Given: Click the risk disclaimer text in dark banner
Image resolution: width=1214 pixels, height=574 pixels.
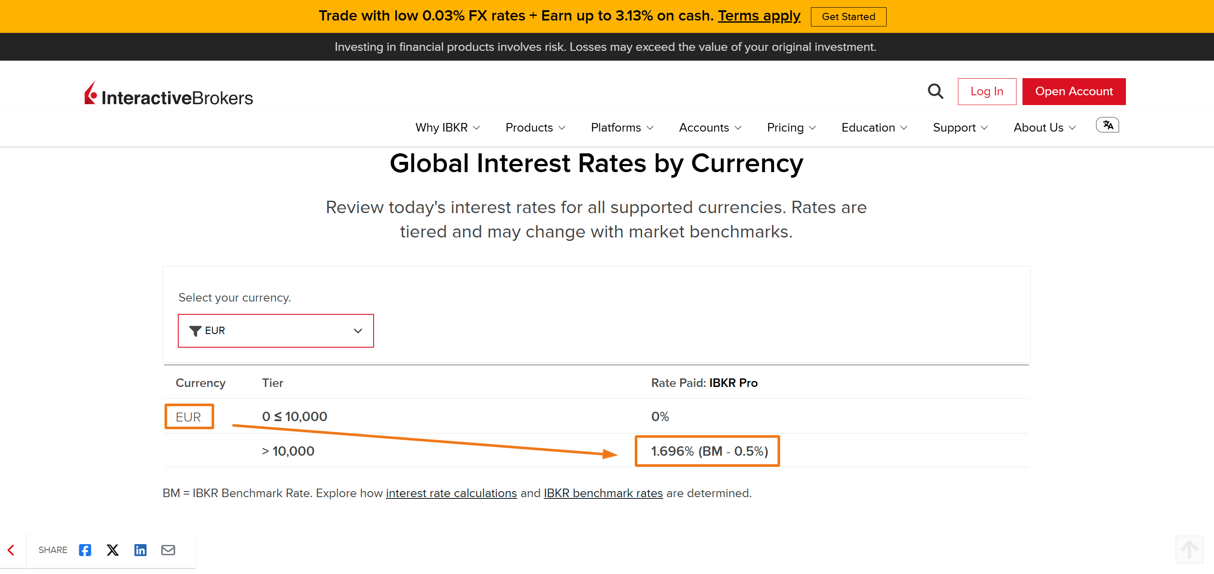Looking at the screenshot, I should [605, 47].
